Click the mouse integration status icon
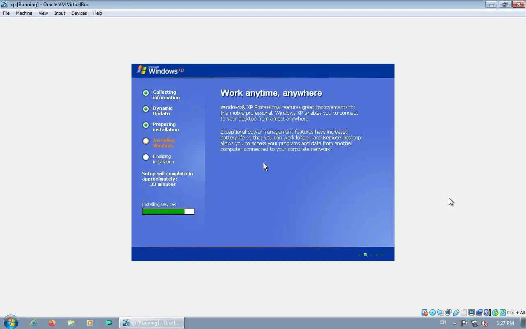The width and height of the screenshot is (526, 329). (x=495, y=313)
